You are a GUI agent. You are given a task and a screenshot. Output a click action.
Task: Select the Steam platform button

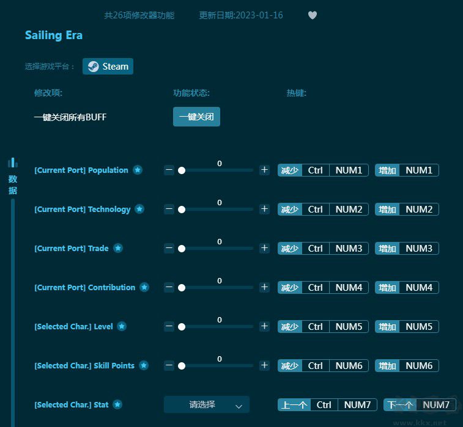coord(108,67)
